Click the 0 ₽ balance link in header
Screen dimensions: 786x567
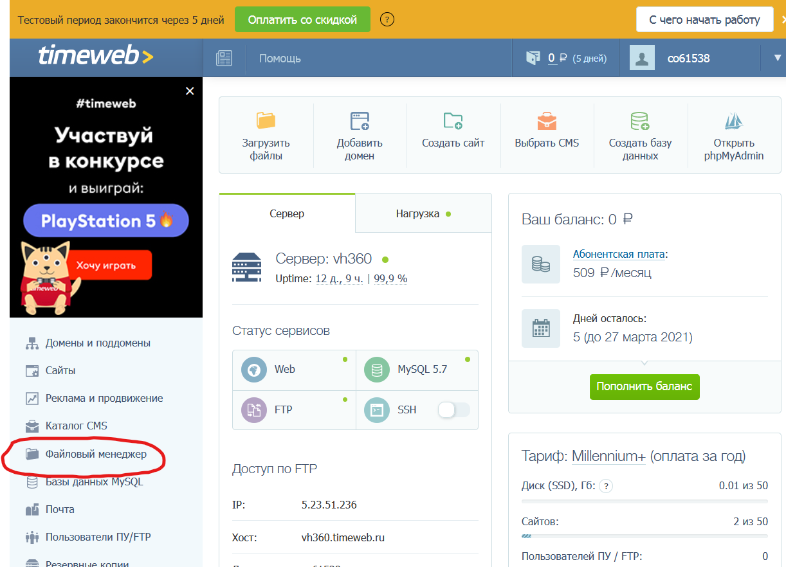pos(558,59)
